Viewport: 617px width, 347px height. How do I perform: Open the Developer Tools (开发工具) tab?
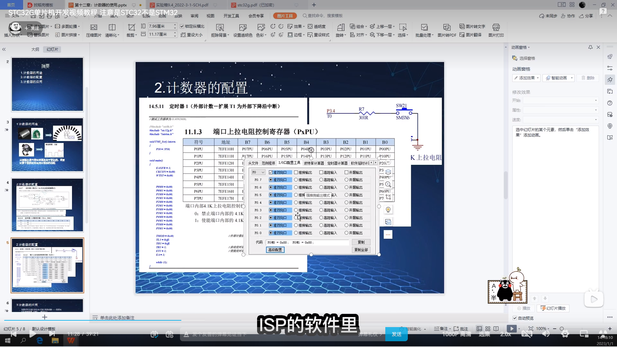[231, 16]
